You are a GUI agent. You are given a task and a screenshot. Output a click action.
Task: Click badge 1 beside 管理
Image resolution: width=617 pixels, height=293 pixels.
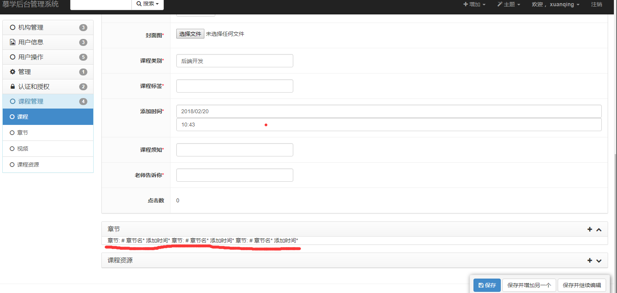point(83,72)
